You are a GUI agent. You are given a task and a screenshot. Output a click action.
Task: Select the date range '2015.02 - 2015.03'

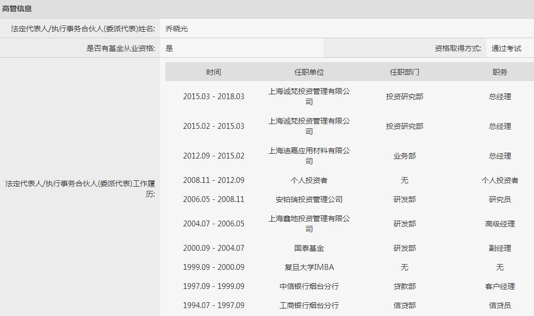tap(214, 126)
